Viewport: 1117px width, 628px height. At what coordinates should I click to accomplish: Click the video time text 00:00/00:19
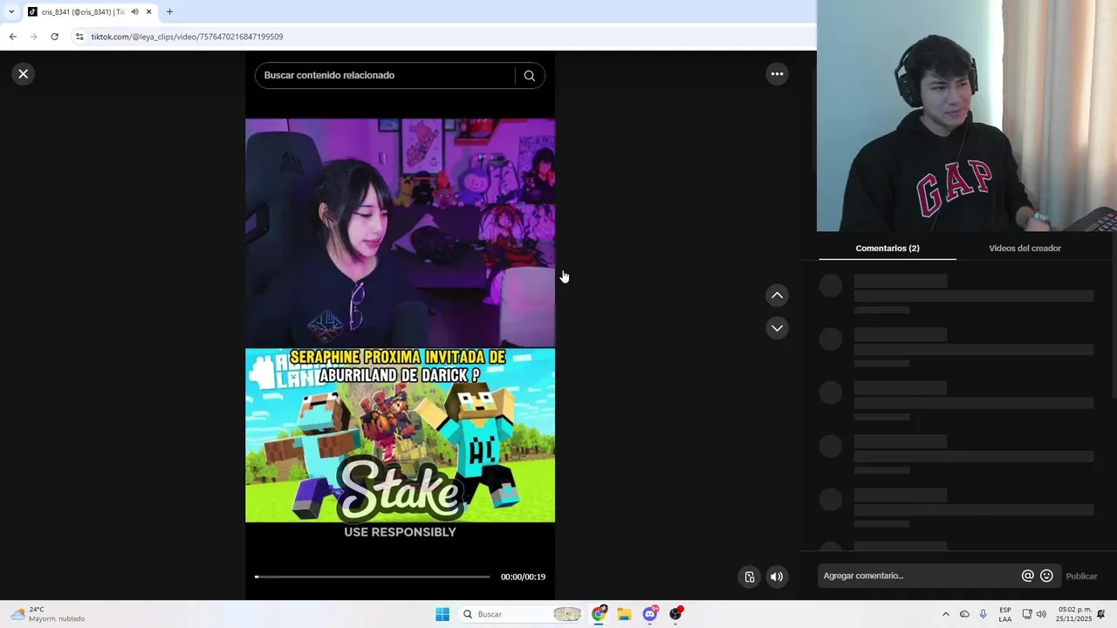pyautogui.click(x=523, y=577)
